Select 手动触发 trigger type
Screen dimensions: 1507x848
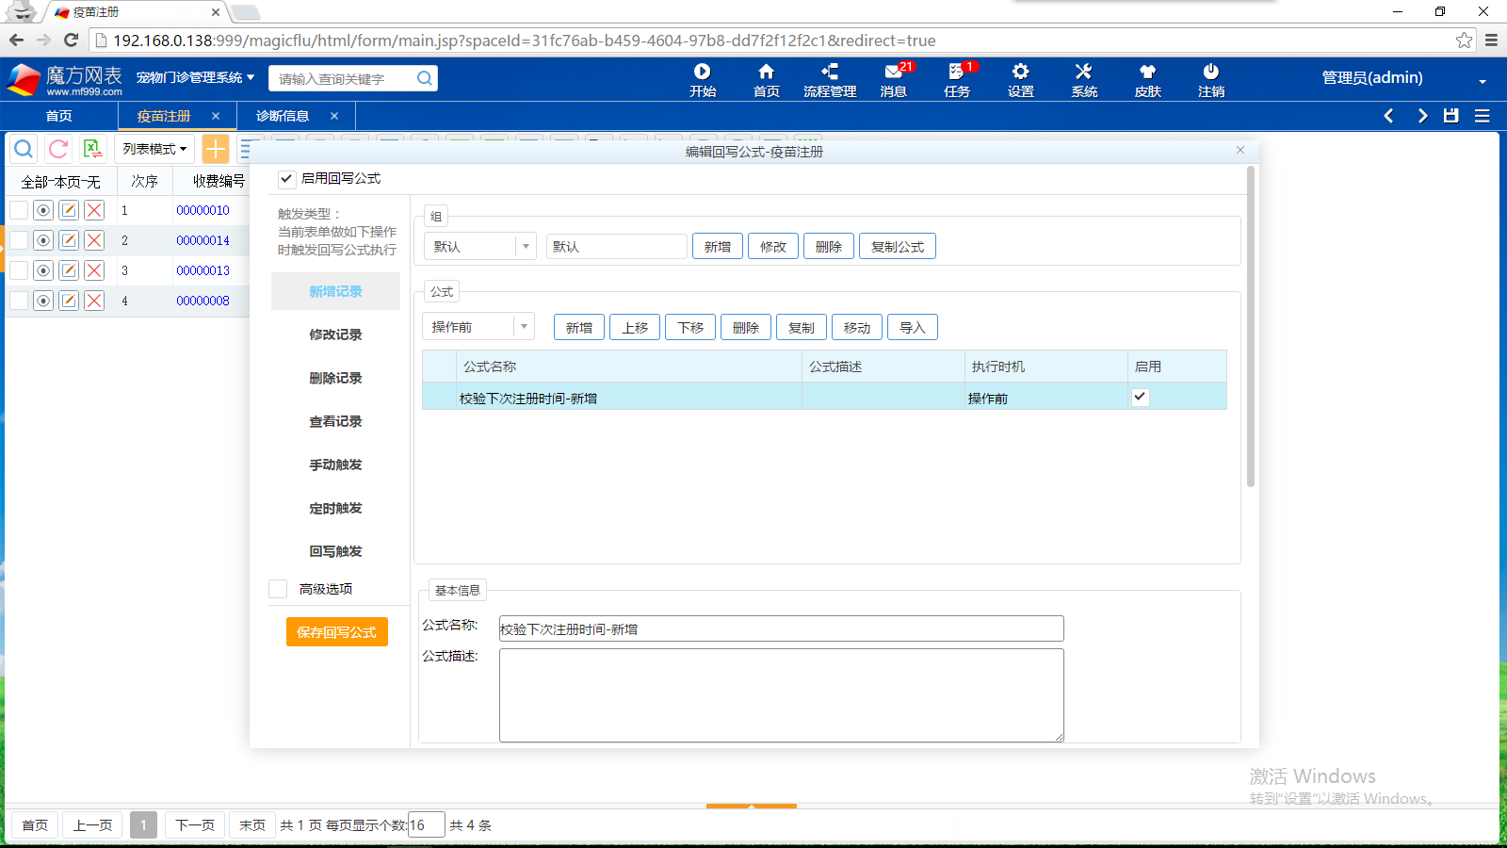335,465
